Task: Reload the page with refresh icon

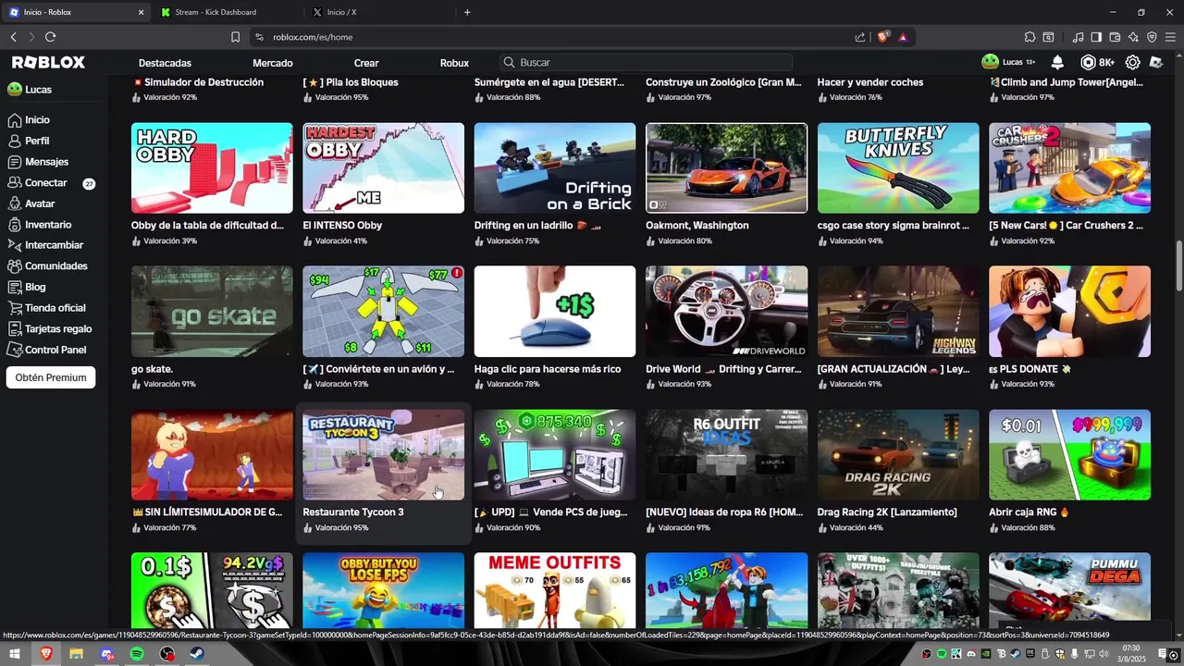Action: (x=50, y=37)
